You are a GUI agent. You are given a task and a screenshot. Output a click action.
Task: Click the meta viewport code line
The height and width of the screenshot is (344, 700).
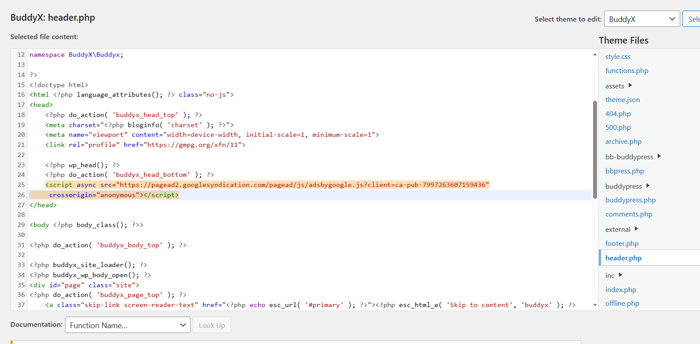point(212,135)
